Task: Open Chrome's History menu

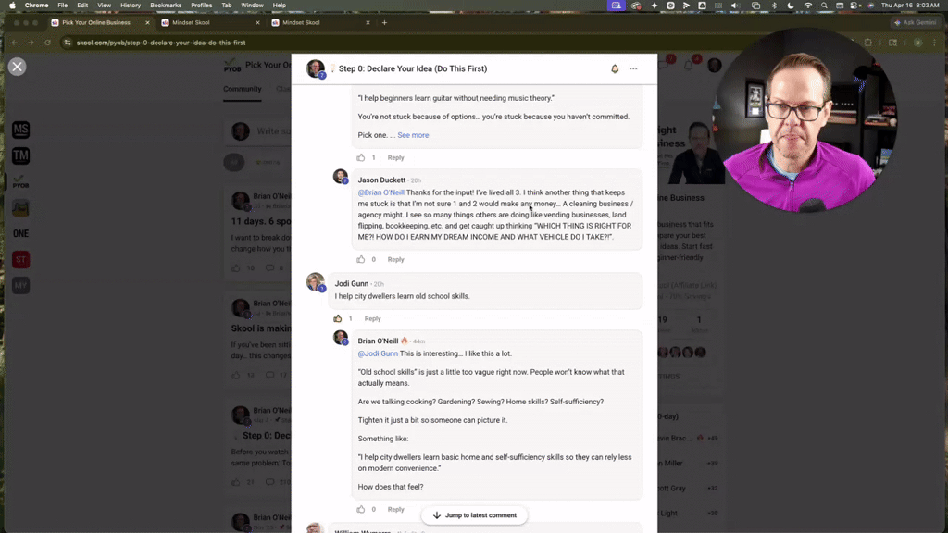Action: pyautogui.click(x=130, y=6)
